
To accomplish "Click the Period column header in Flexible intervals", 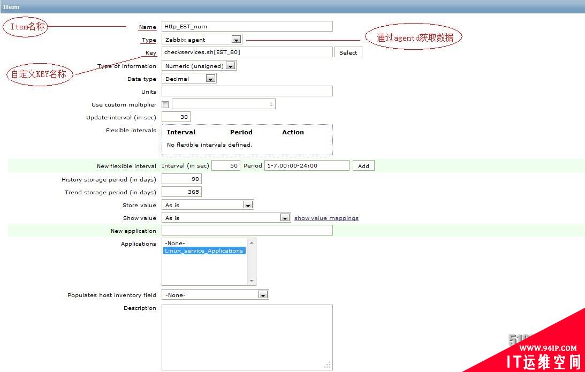I will (241, 132).
